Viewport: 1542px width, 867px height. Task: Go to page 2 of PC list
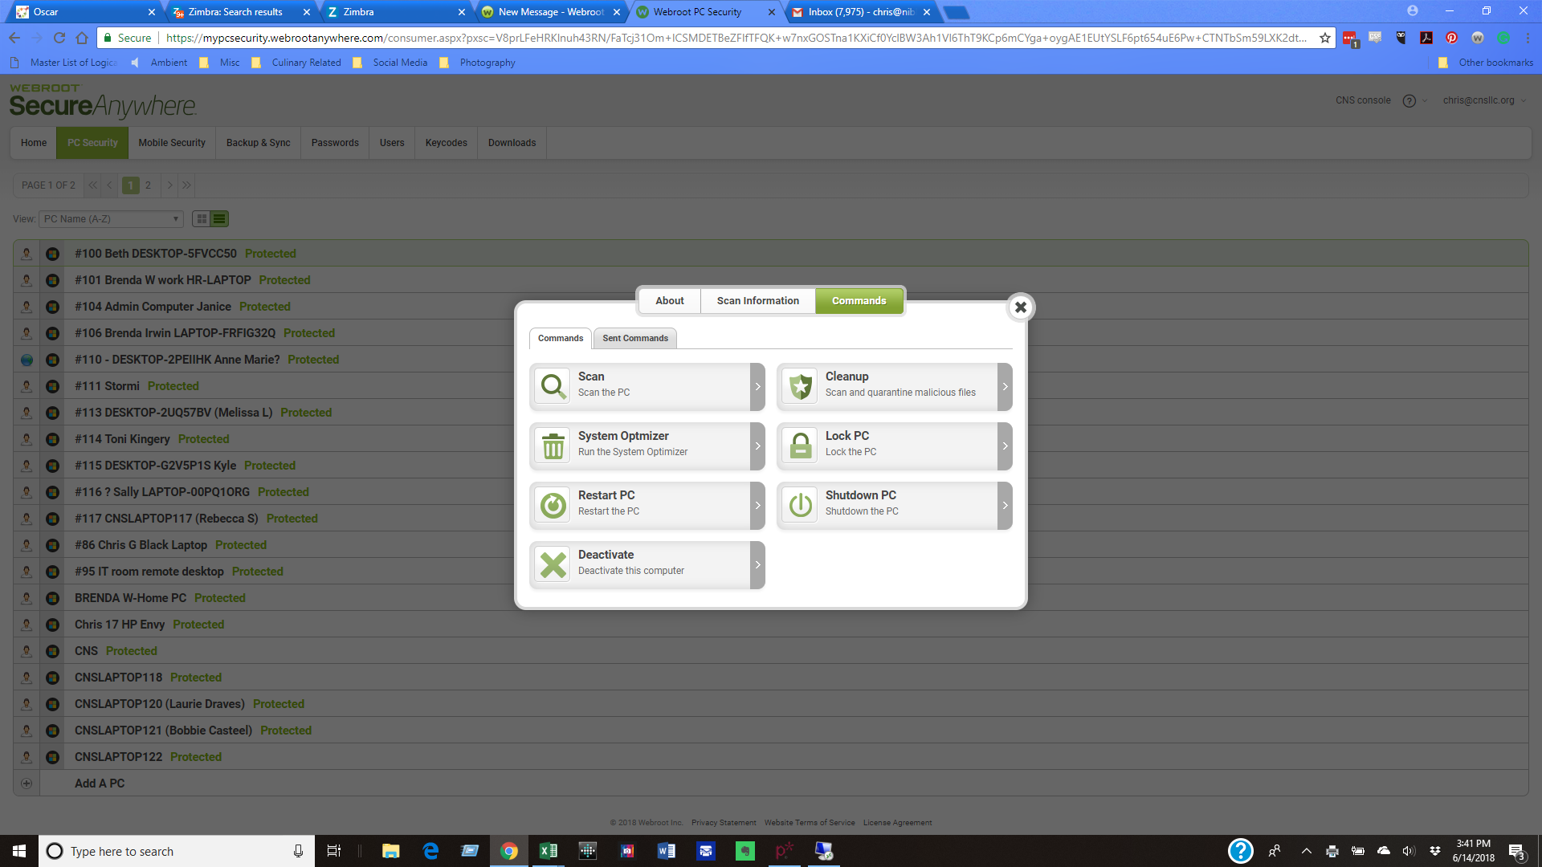(148, 185)
